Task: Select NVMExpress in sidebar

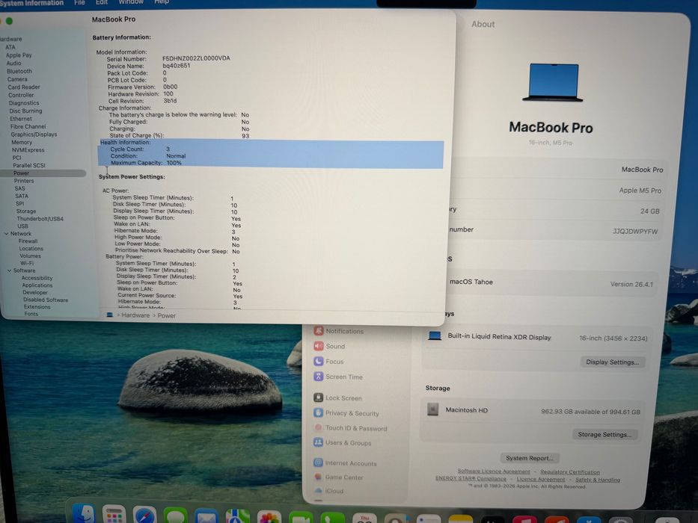Action: click(x=28, y=150)
